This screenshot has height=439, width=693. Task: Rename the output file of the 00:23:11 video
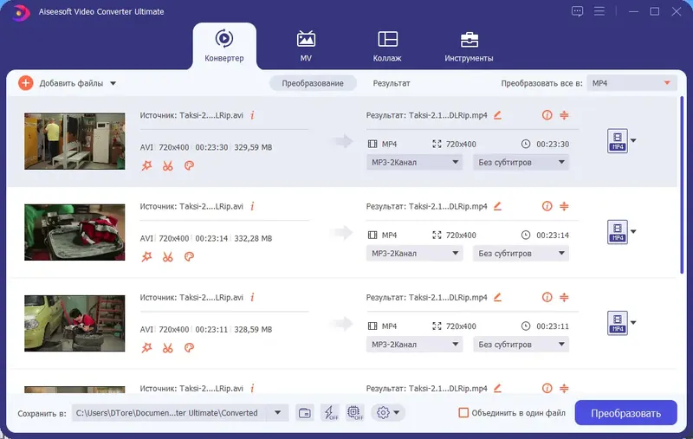497,297
